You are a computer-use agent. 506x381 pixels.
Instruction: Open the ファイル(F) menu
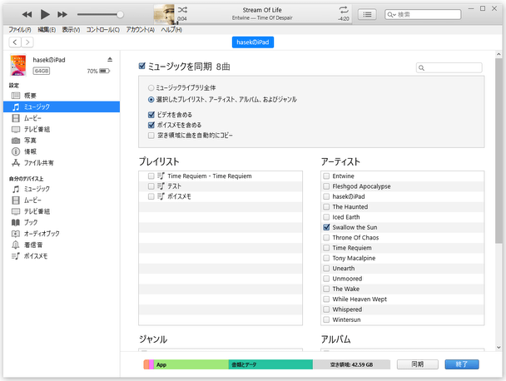(x=20, y=30)
